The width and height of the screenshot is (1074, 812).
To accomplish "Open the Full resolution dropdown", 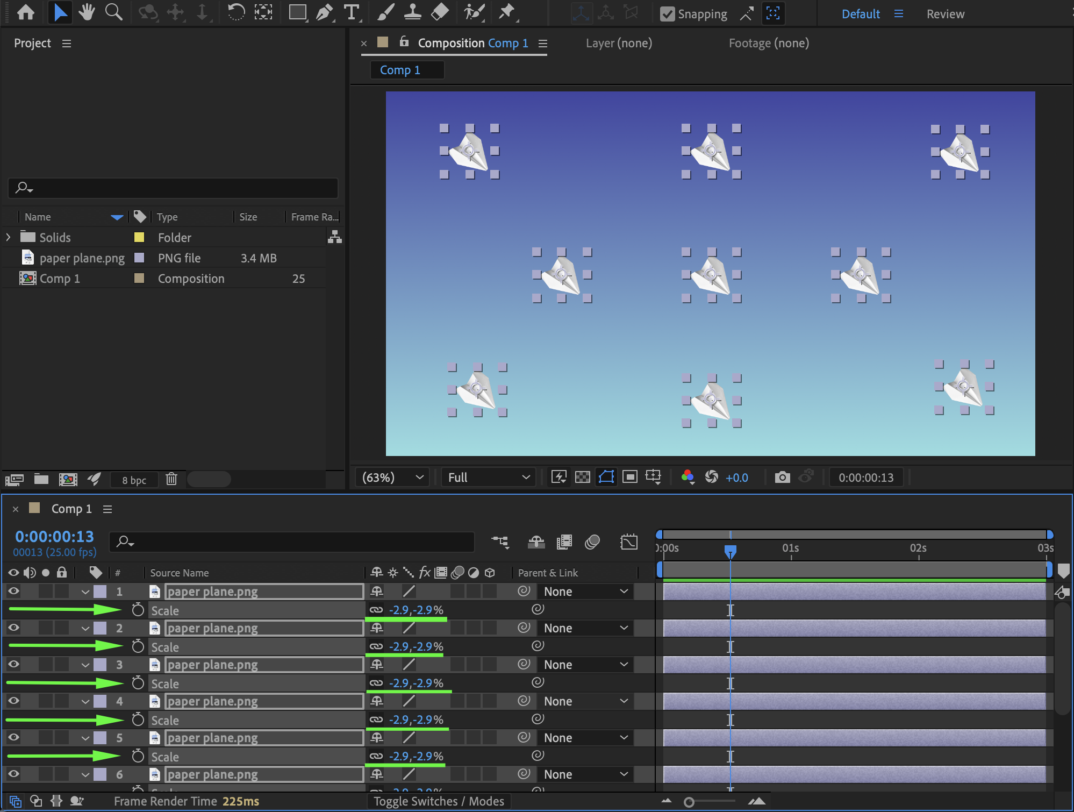I will [488, 477].
